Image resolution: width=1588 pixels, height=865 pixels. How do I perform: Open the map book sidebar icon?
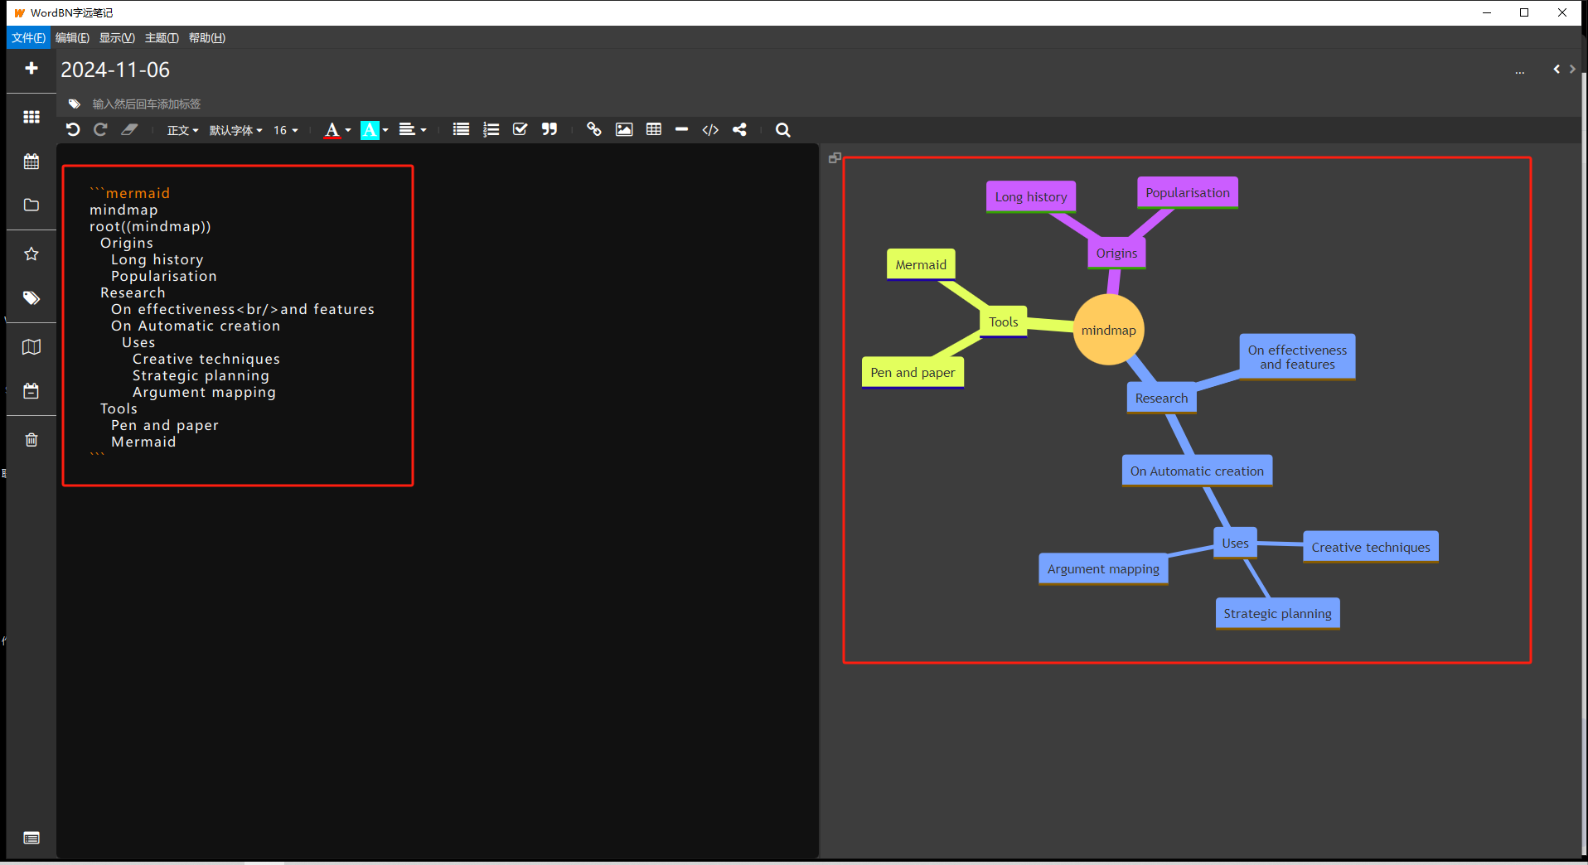point(31,347)
